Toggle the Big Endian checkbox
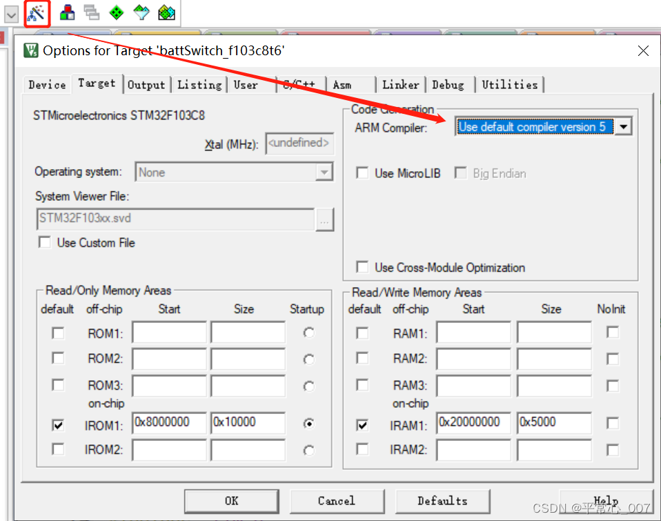Screen dimensions: 661x521 pos(460,173)
